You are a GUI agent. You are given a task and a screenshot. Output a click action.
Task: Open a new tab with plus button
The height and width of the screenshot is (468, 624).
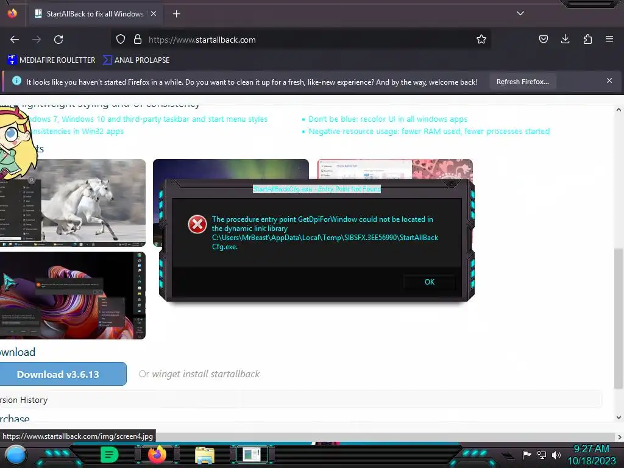tap(176, 14)
